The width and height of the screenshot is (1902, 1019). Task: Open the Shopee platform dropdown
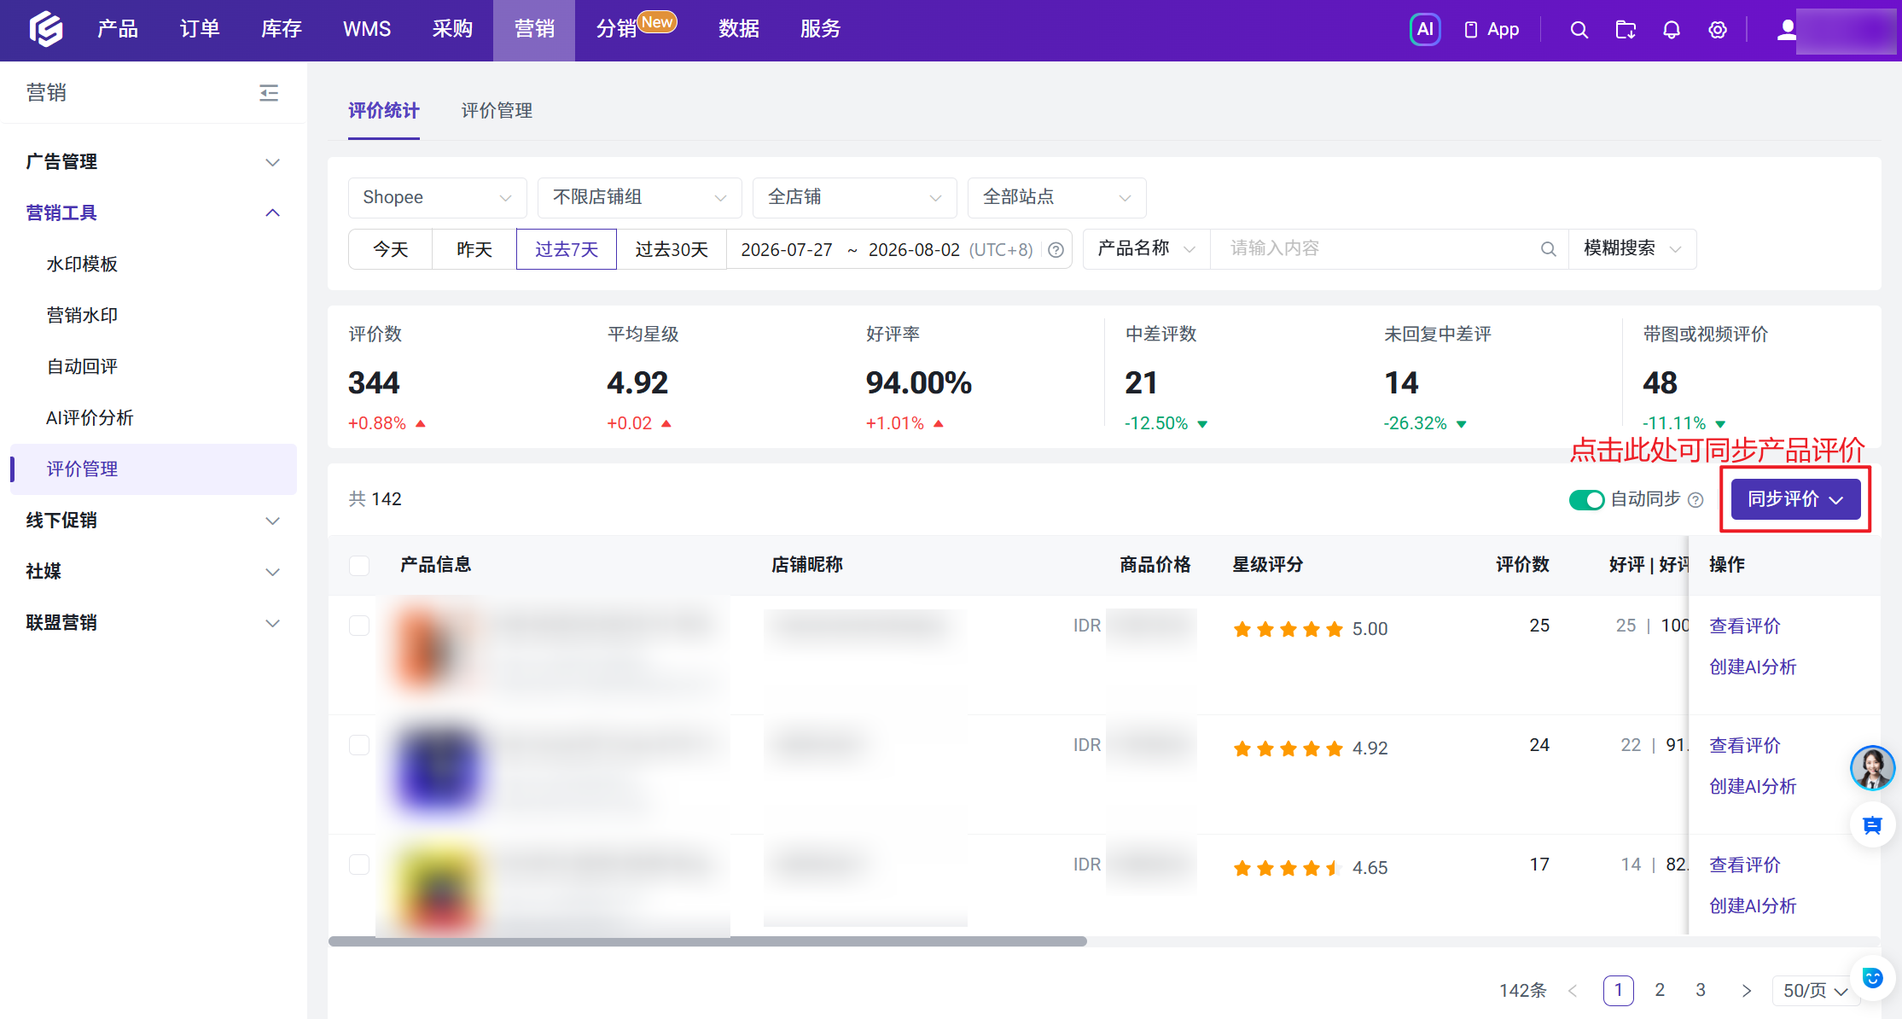point(437,198)
